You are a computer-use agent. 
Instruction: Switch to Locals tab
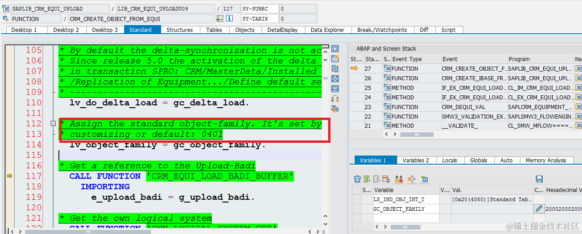pos(450,160)
